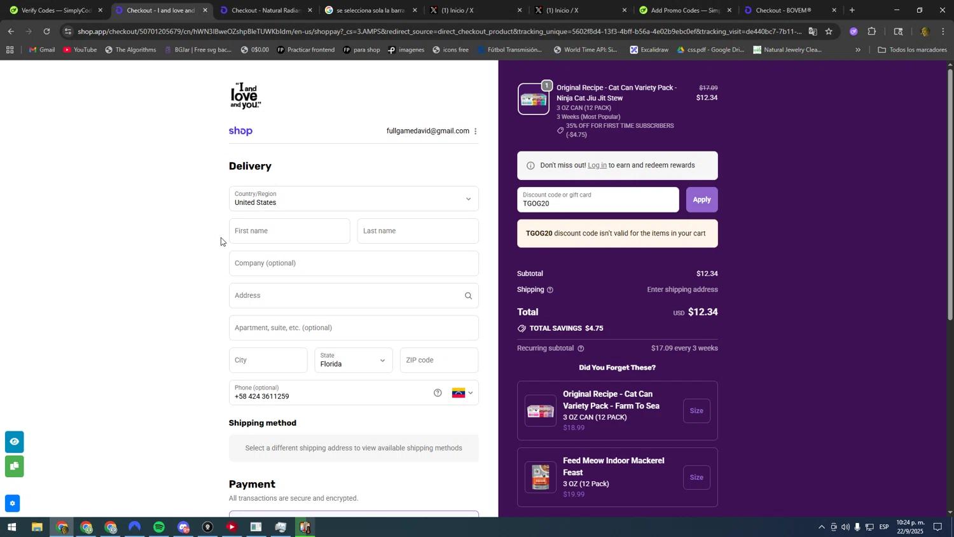Switch to Checkout Natural Radiant tab
Screen dimensions: 954x537
266,10
